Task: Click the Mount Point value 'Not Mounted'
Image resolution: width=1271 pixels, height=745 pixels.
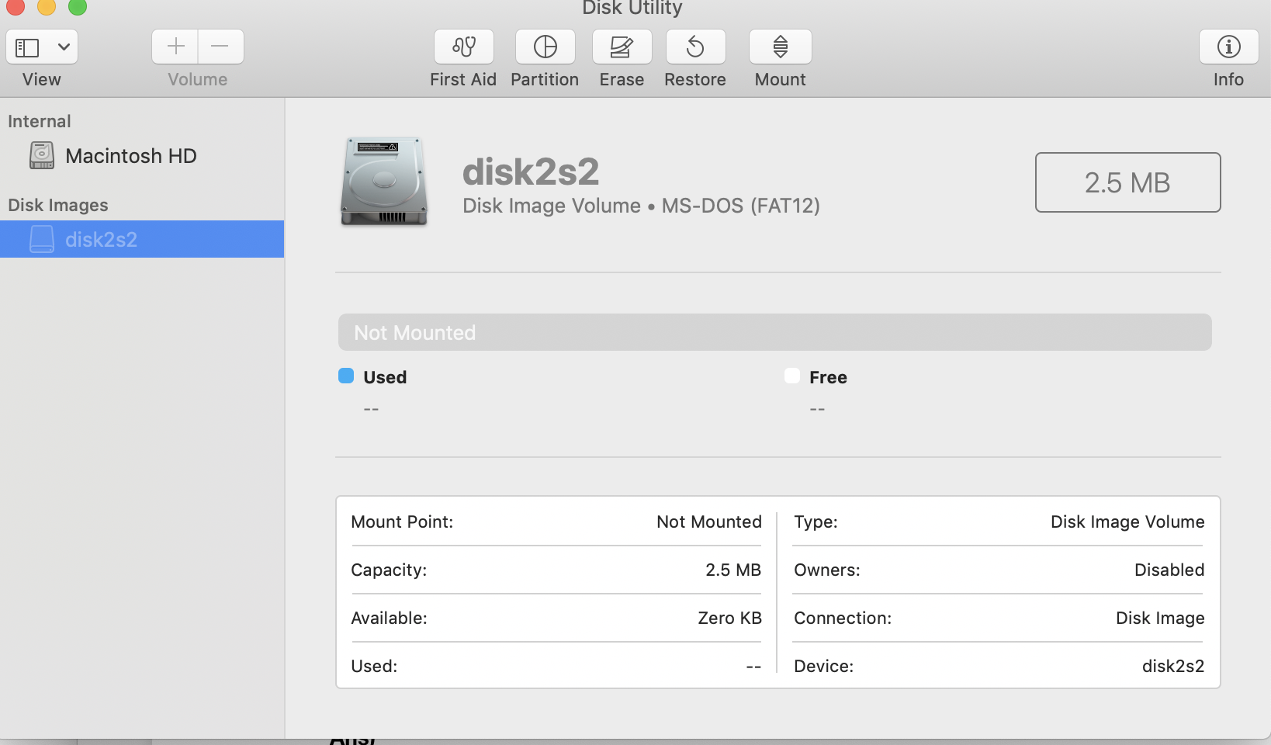Action: pos(709,521)
